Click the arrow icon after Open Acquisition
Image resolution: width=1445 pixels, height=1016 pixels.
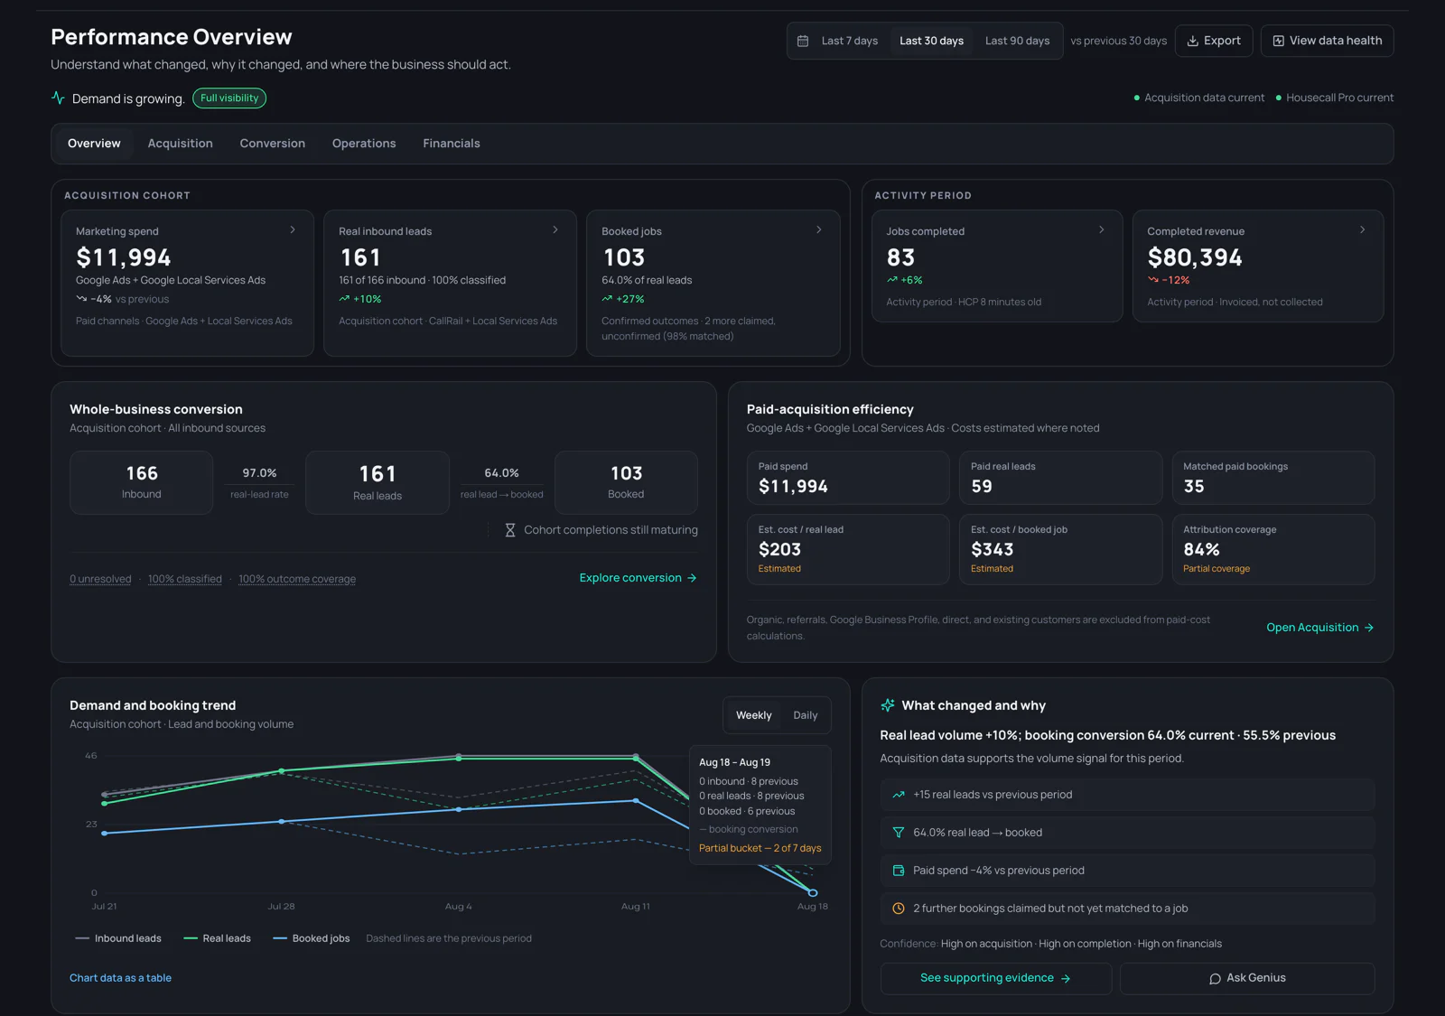tap(1369, 628)
